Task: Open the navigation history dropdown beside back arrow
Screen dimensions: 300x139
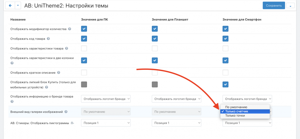Action: click(18, 6)
